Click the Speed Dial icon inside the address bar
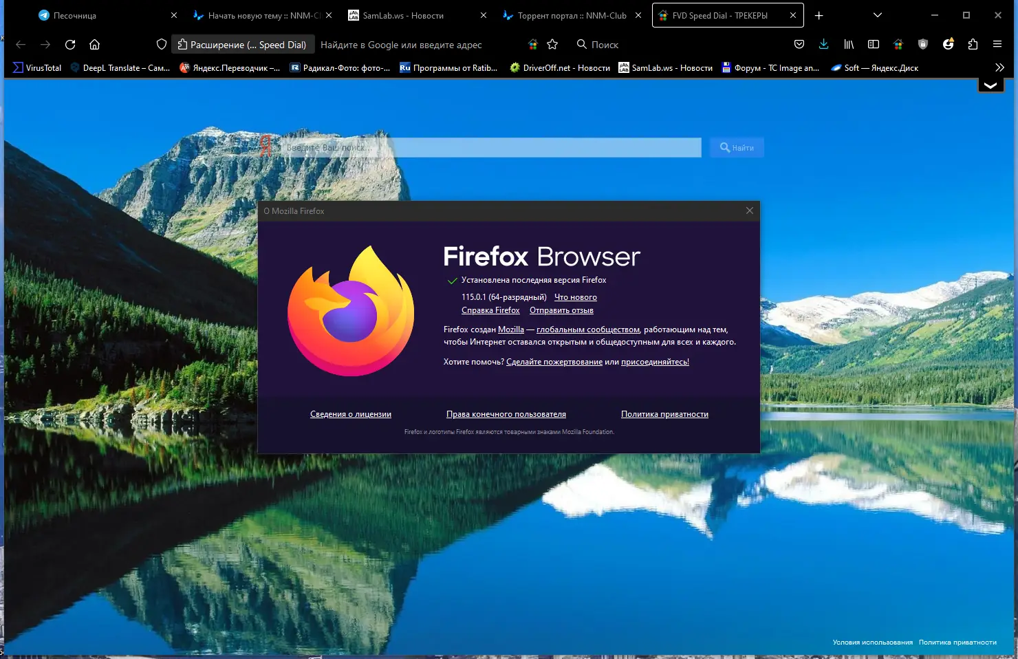Screen dimensions: 1018x659 tap(533, 45)
